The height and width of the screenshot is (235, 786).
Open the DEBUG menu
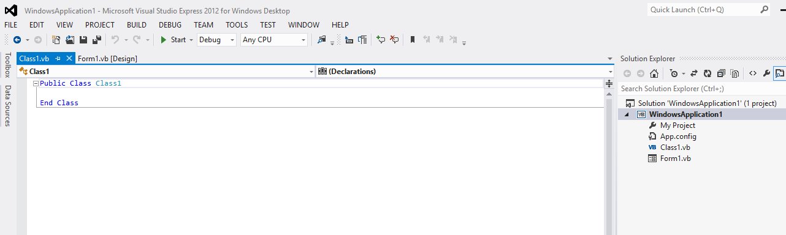[x=170, y=25]
